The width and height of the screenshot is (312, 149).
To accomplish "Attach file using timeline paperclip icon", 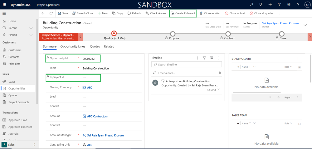I will pos(220,73).
